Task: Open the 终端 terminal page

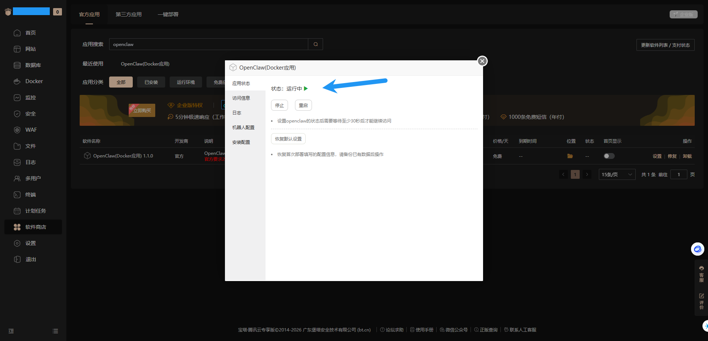Action: tap(30, 195)
